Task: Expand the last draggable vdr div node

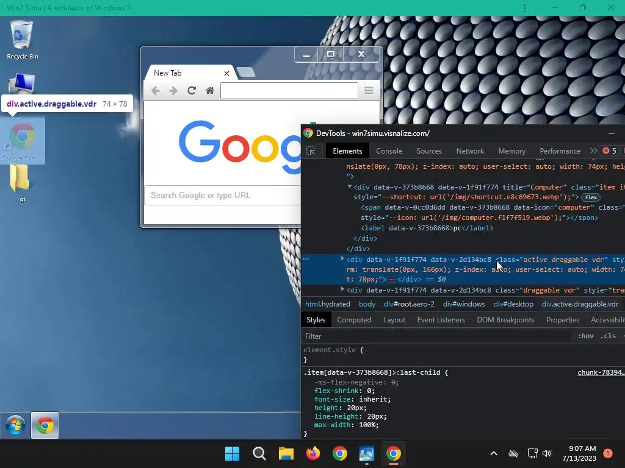Action: click(x=342, y=289)
